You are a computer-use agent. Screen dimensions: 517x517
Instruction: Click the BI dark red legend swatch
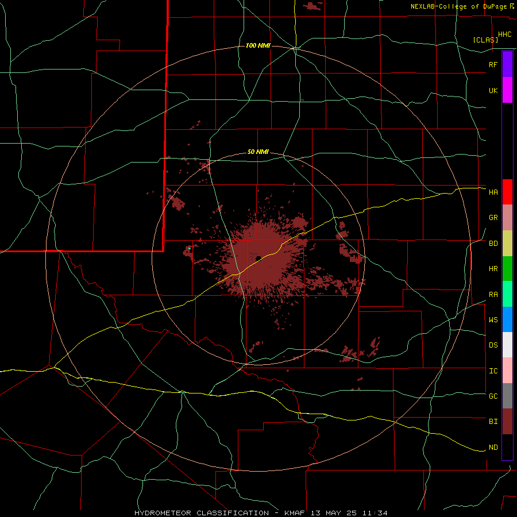tap(507, 422)
